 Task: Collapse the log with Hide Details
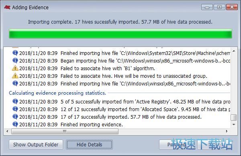coord(89,144)
